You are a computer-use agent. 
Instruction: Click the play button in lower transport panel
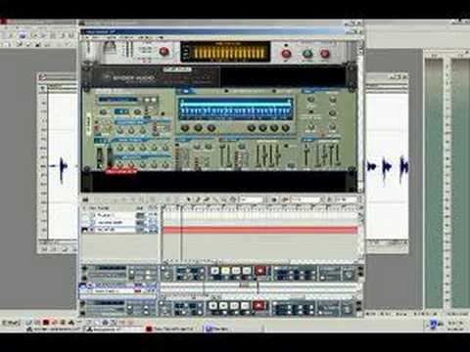223,306
